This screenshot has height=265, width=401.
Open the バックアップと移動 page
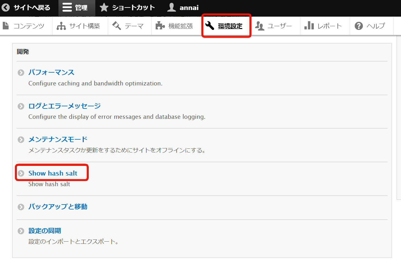click(x=58, y=207)
